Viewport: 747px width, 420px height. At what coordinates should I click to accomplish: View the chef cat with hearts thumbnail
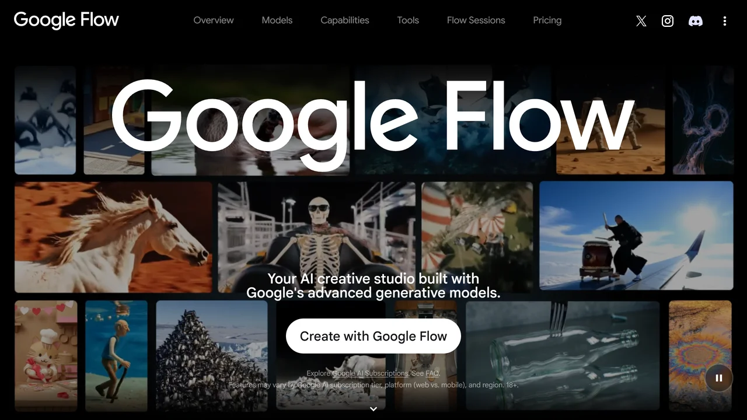click(46, 356)
